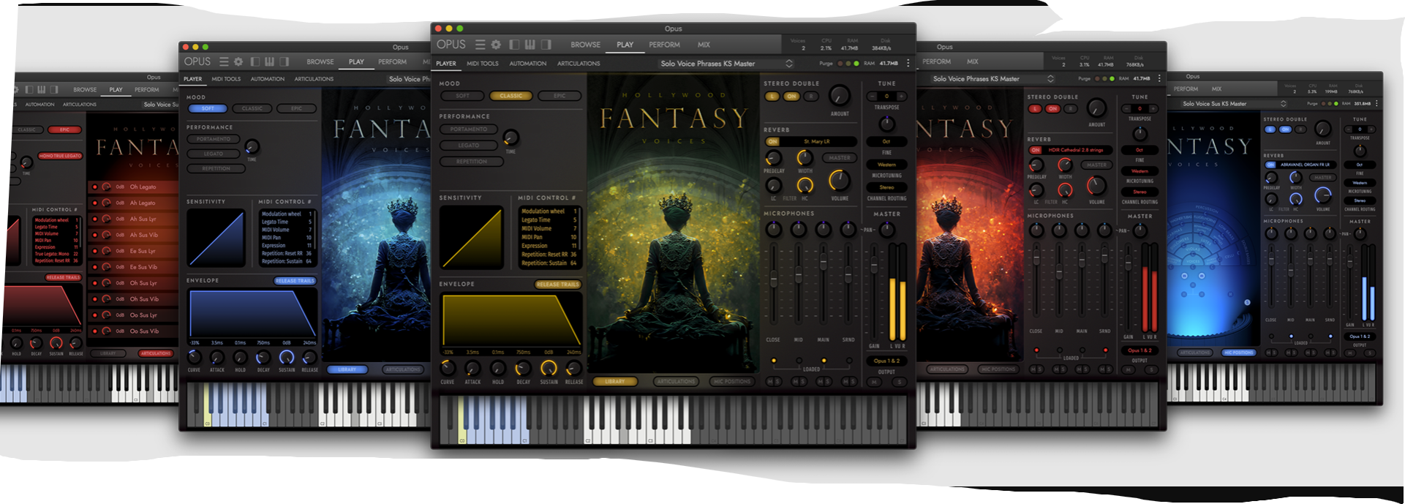Toggle Legato in the front window

point(468,146)
